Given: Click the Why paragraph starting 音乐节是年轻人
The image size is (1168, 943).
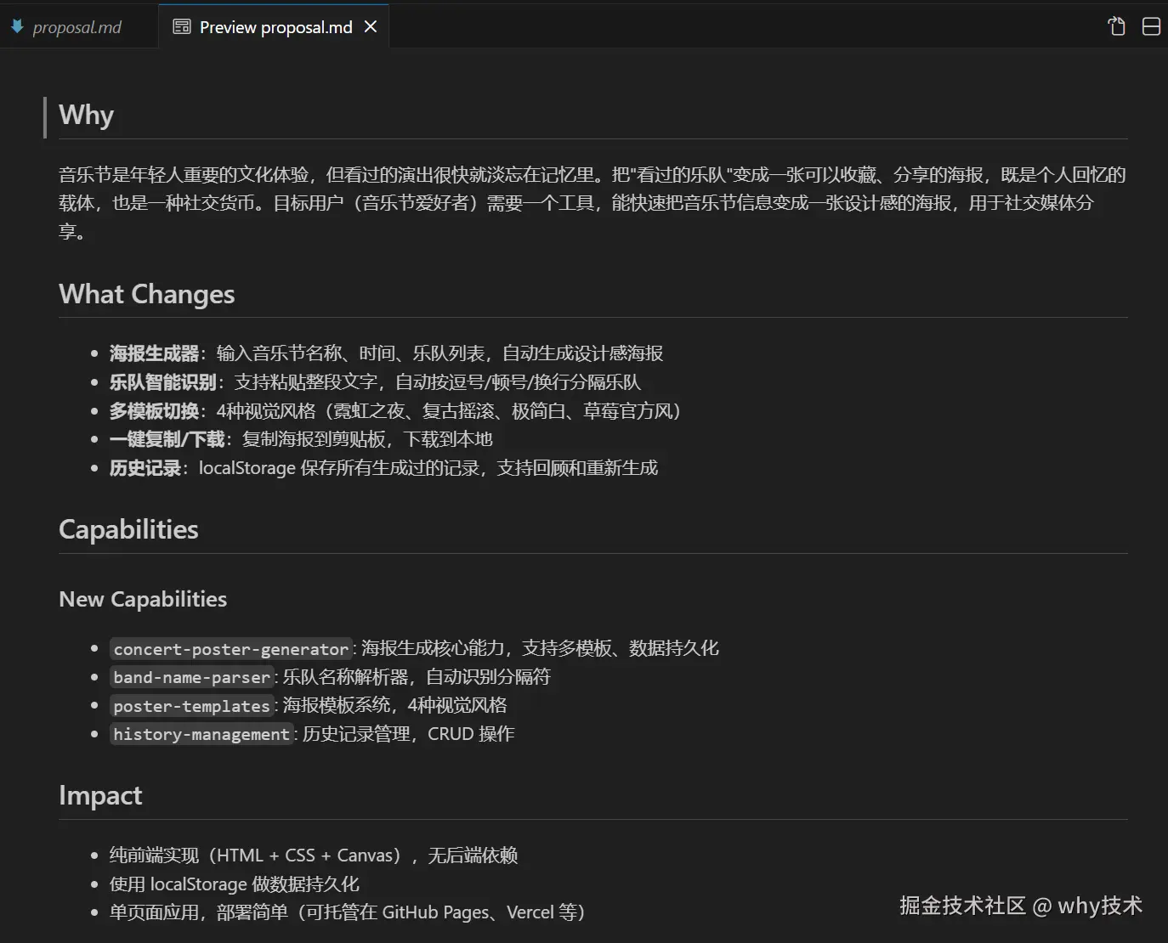Looking at the screenshot, I should 593,203.
